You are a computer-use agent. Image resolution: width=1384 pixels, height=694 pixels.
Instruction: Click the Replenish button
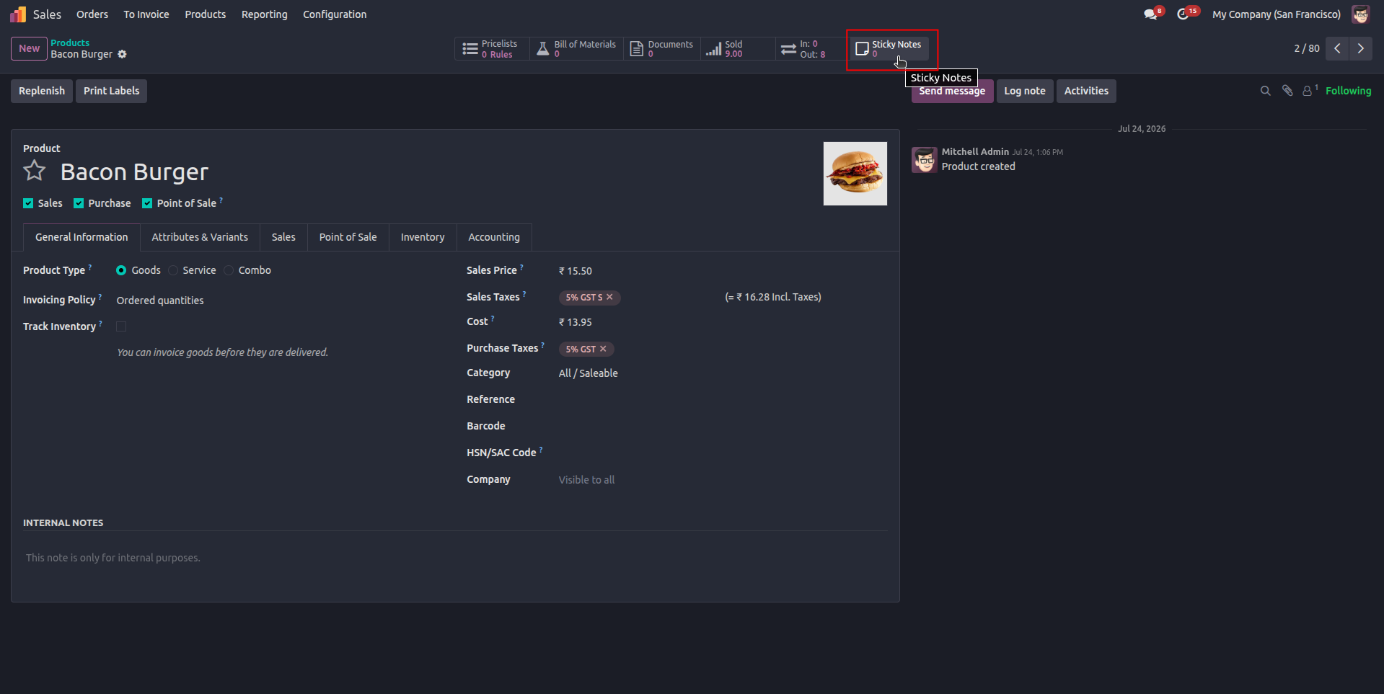pyautogui.click(x=42, y=91)
